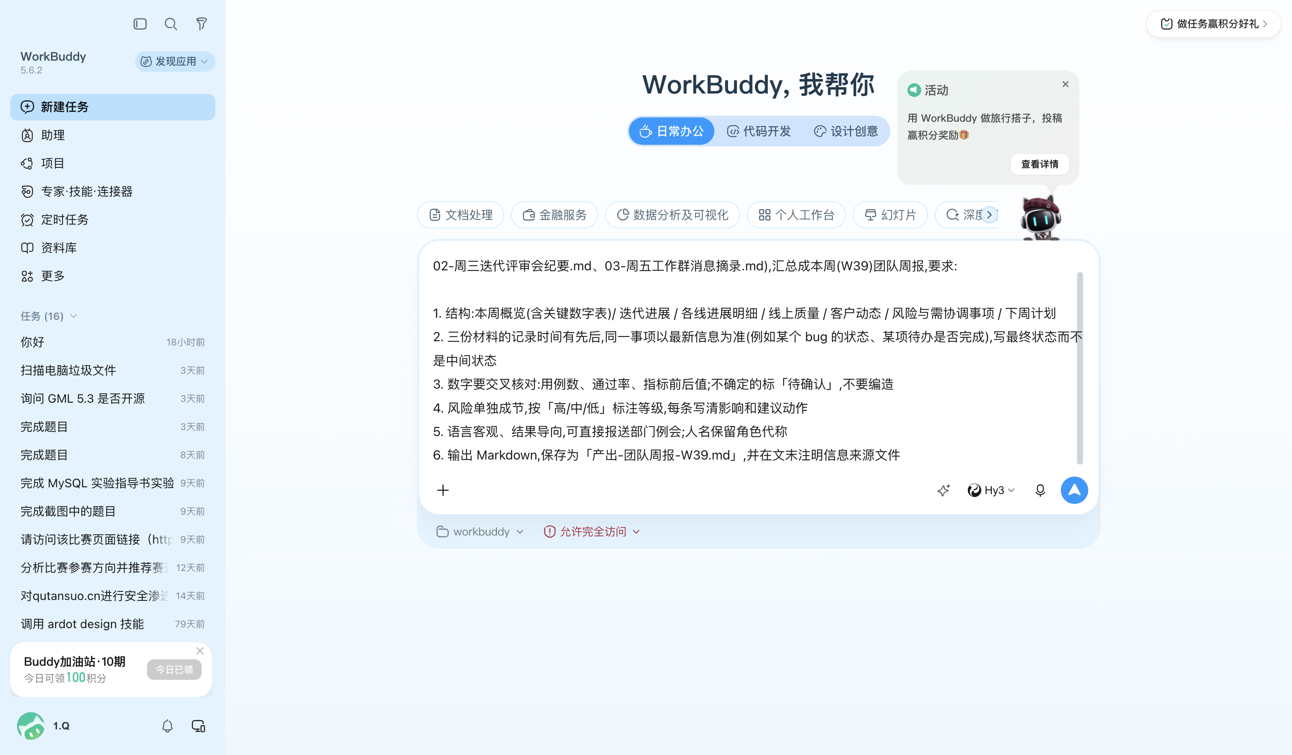Image resolution: width=1292 pixels, height=755 pixels.
Task: Click the 数据分析及可视化 chip
Action: pos(672,215)
